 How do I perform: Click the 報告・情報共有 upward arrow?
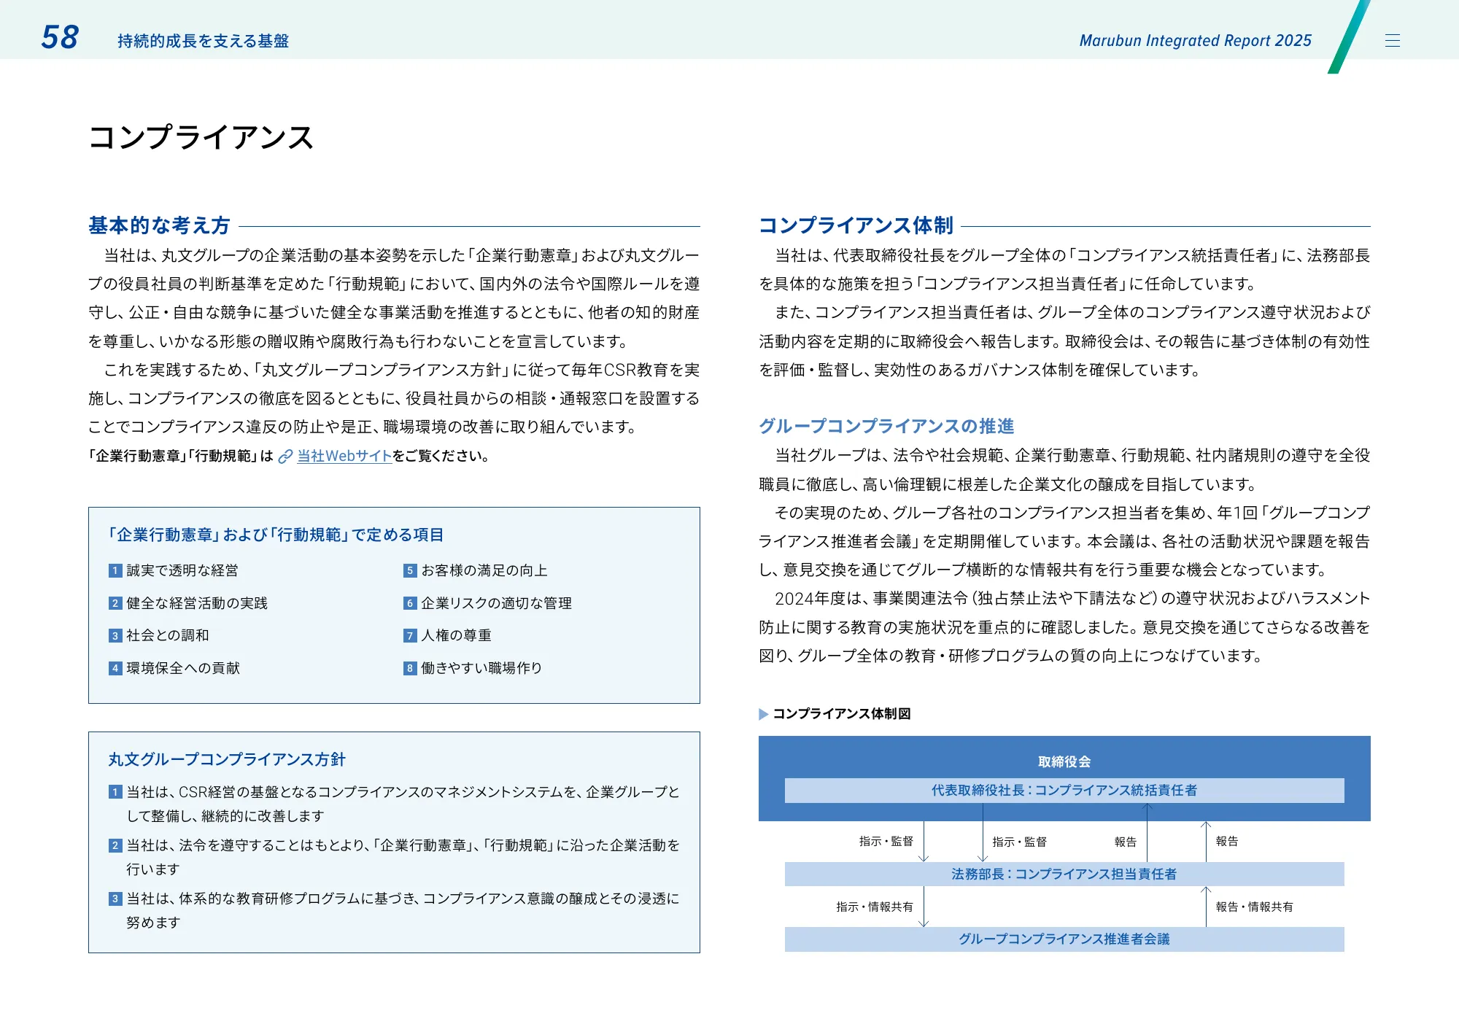point(1206,908)
